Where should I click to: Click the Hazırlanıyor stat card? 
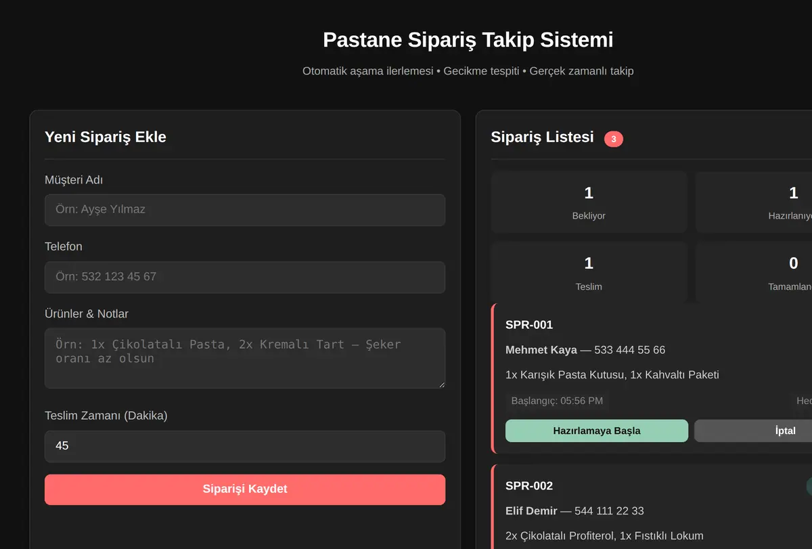point(754,202)
